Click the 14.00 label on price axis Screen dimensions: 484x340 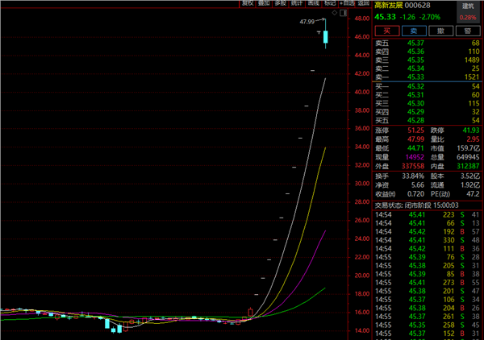coord(362,330)
